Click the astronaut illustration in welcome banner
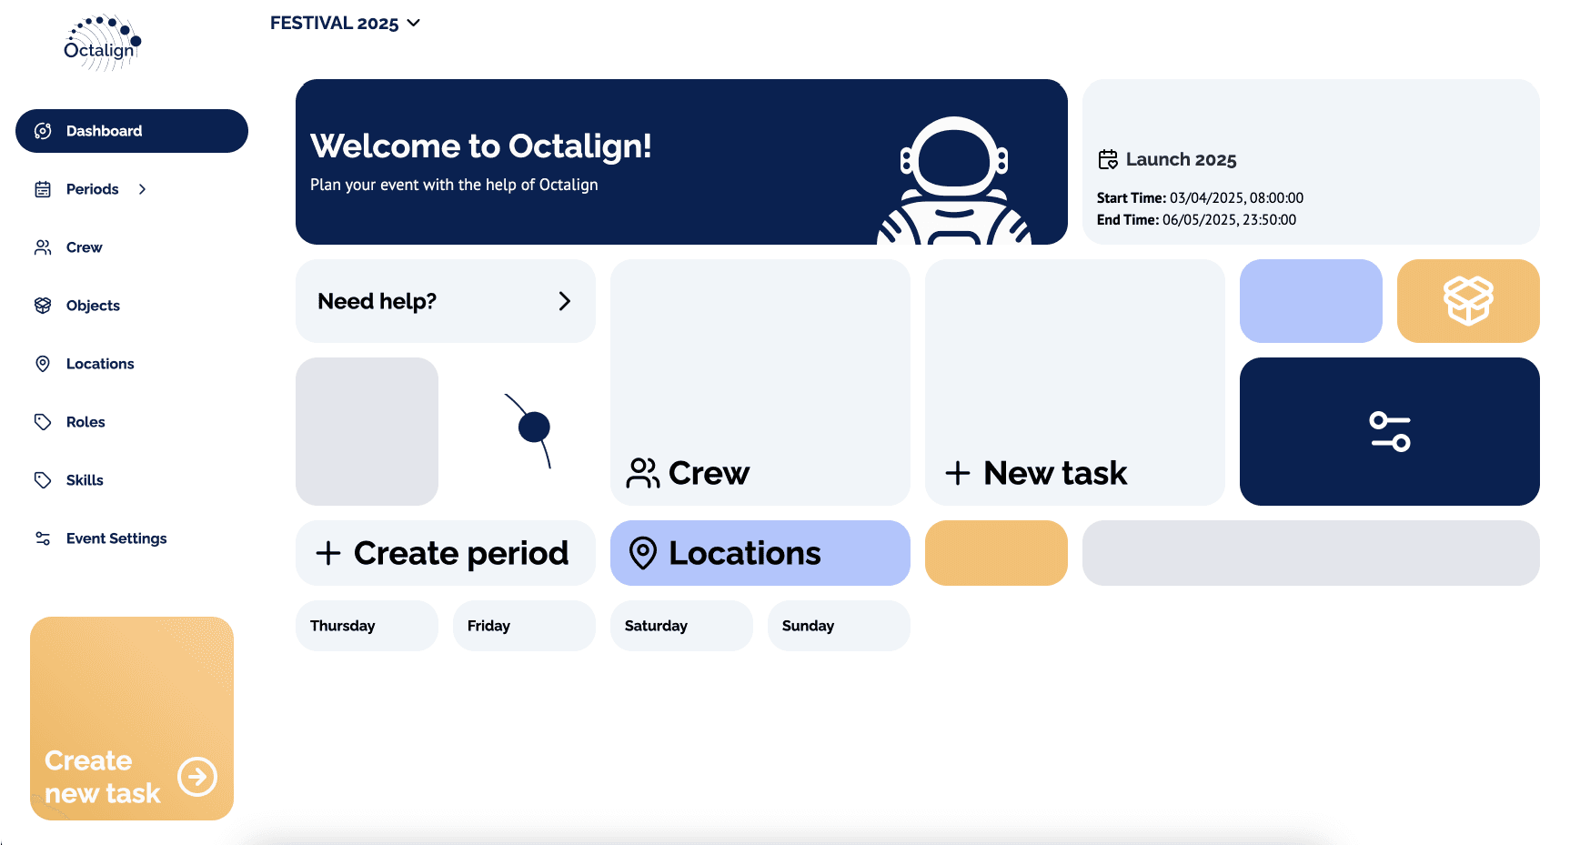 953,182
